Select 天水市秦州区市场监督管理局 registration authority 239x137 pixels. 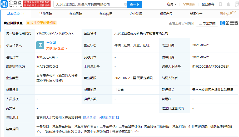point(213,90)
